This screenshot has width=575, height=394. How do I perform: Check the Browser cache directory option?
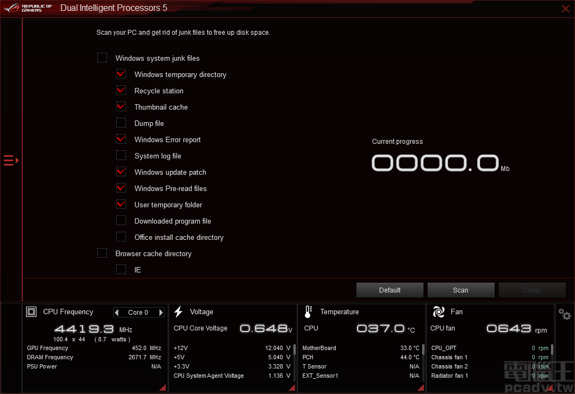coord(102,252)
